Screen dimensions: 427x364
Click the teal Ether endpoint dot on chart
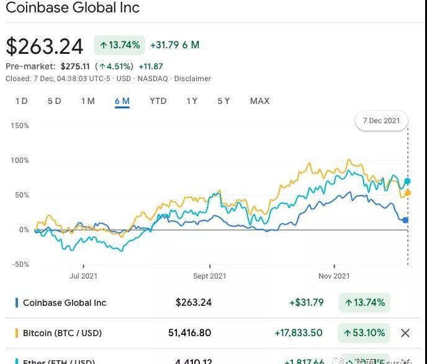pyautogui.click(x=407, y=181)
